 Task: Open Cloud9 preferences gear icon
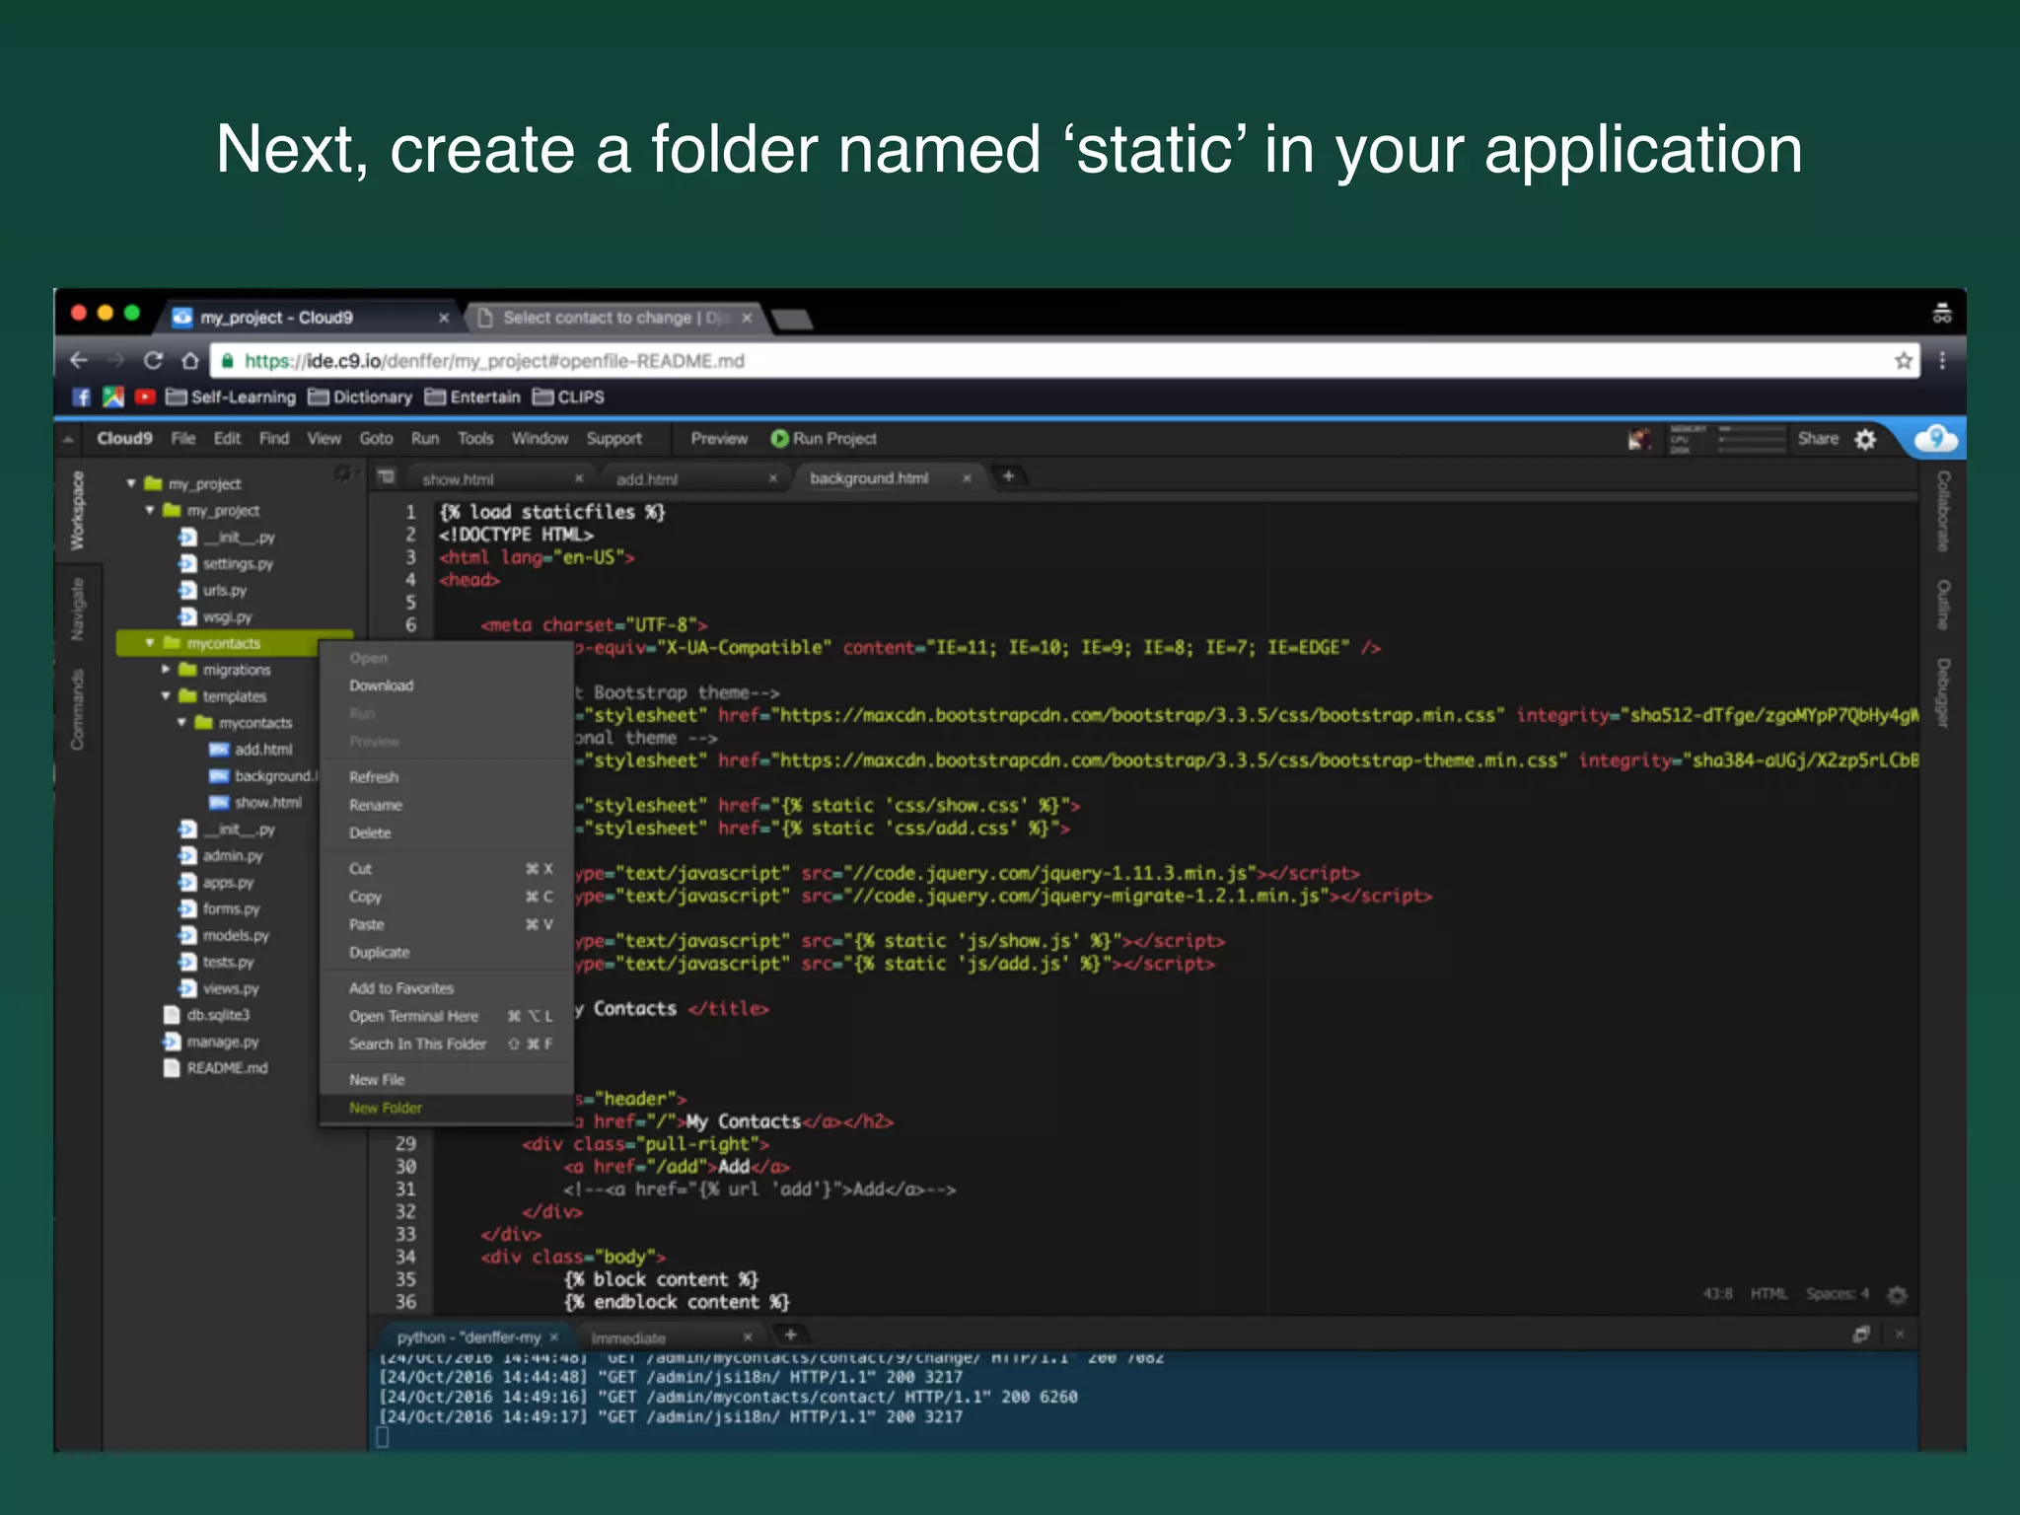(x=1865, y=439)
